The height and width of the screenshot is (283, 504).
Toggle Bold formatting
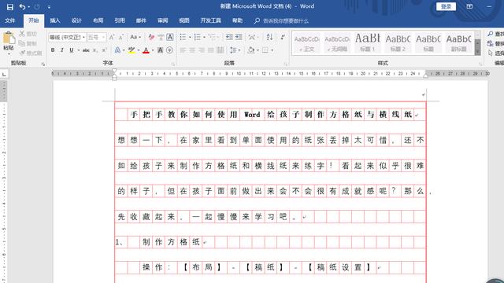[53, 50]
